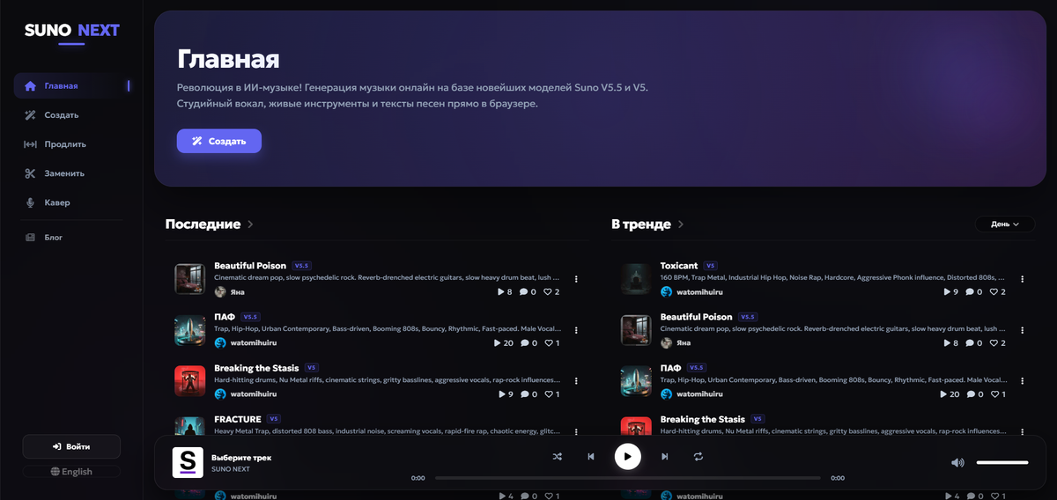Open more options for Beautiful Poison in Последние
Viewport: 1057px width, 500px height.
pyautogui.click(x=576, y=279)
